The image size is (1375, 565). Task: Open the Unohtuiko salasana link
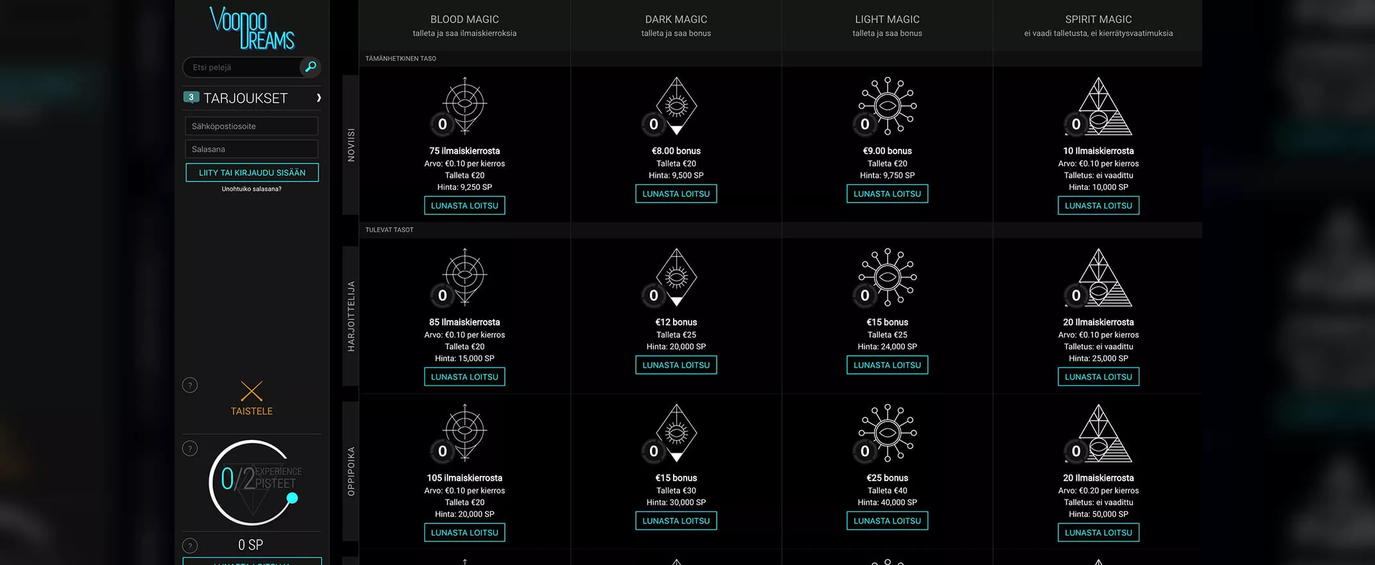[252, 189]
